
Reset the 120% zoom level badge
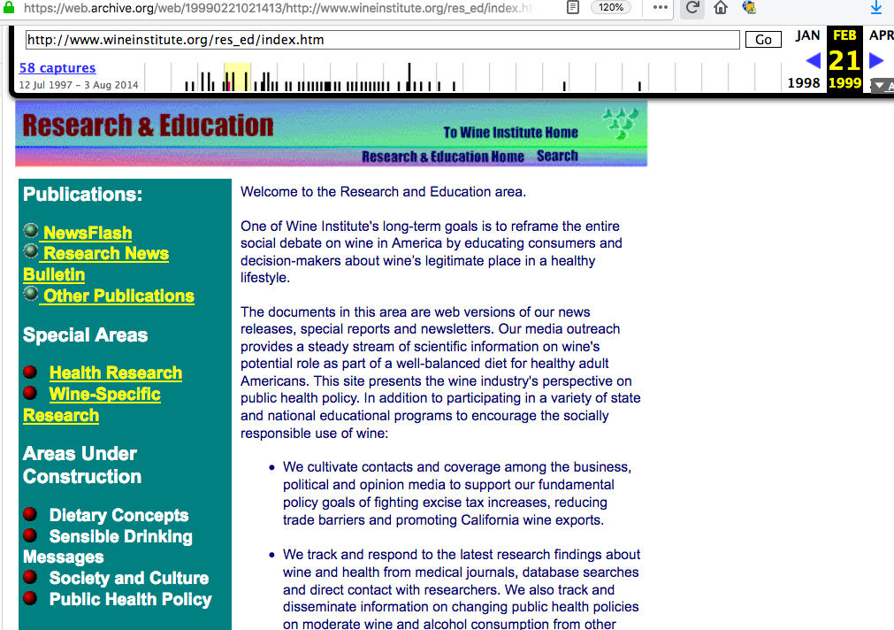tap(611, 7)
